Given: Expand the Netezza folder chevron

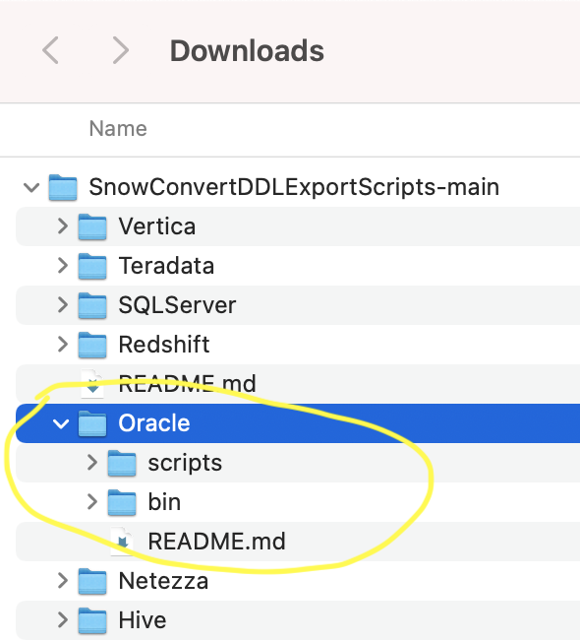Looking at the screenshot, I should click(x=63, y=580).
